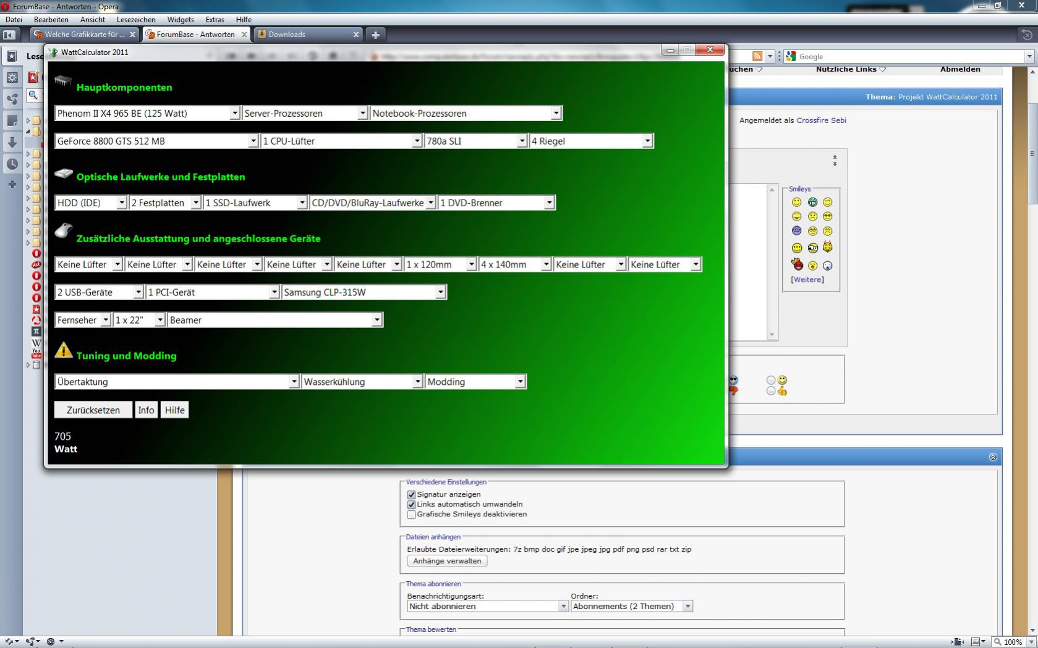Screen dimensions: 1038x648
Task: Open the Bearbeiten menu
Action: point(51,19)
